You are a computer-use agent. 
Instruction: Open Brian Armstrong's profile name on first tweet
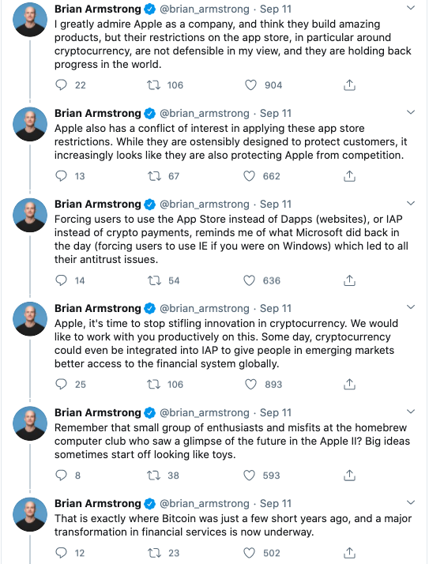[x=97, y=9]
